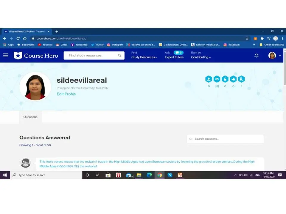The width and height of the screenshot is (286, 214).
Task: Click the Edit Profile link
Action: (66, 94)
